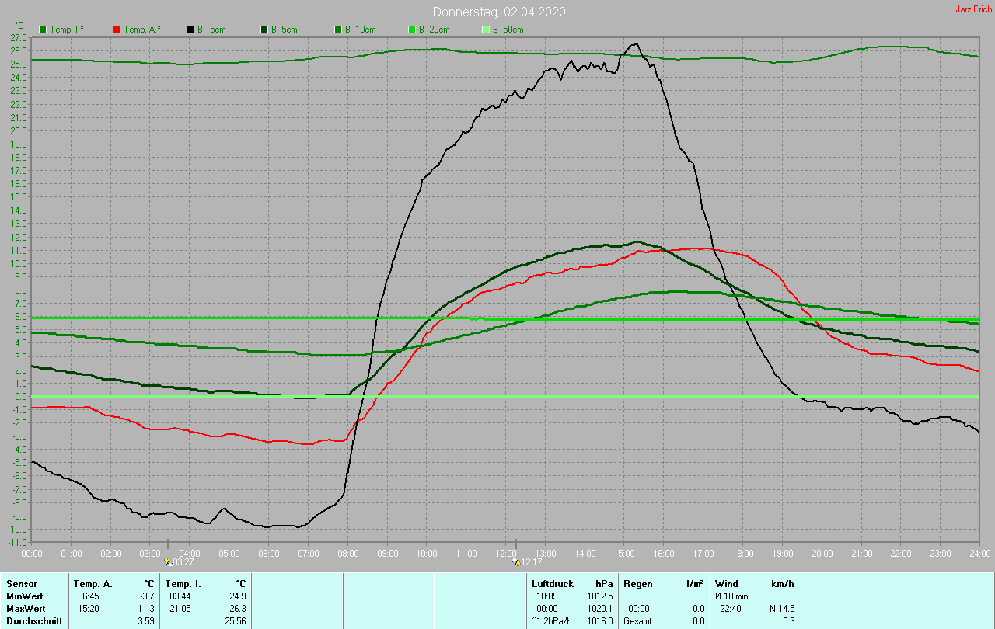
Task: Click the weather icon at 12:17 marker
Action: coord(515,561)
